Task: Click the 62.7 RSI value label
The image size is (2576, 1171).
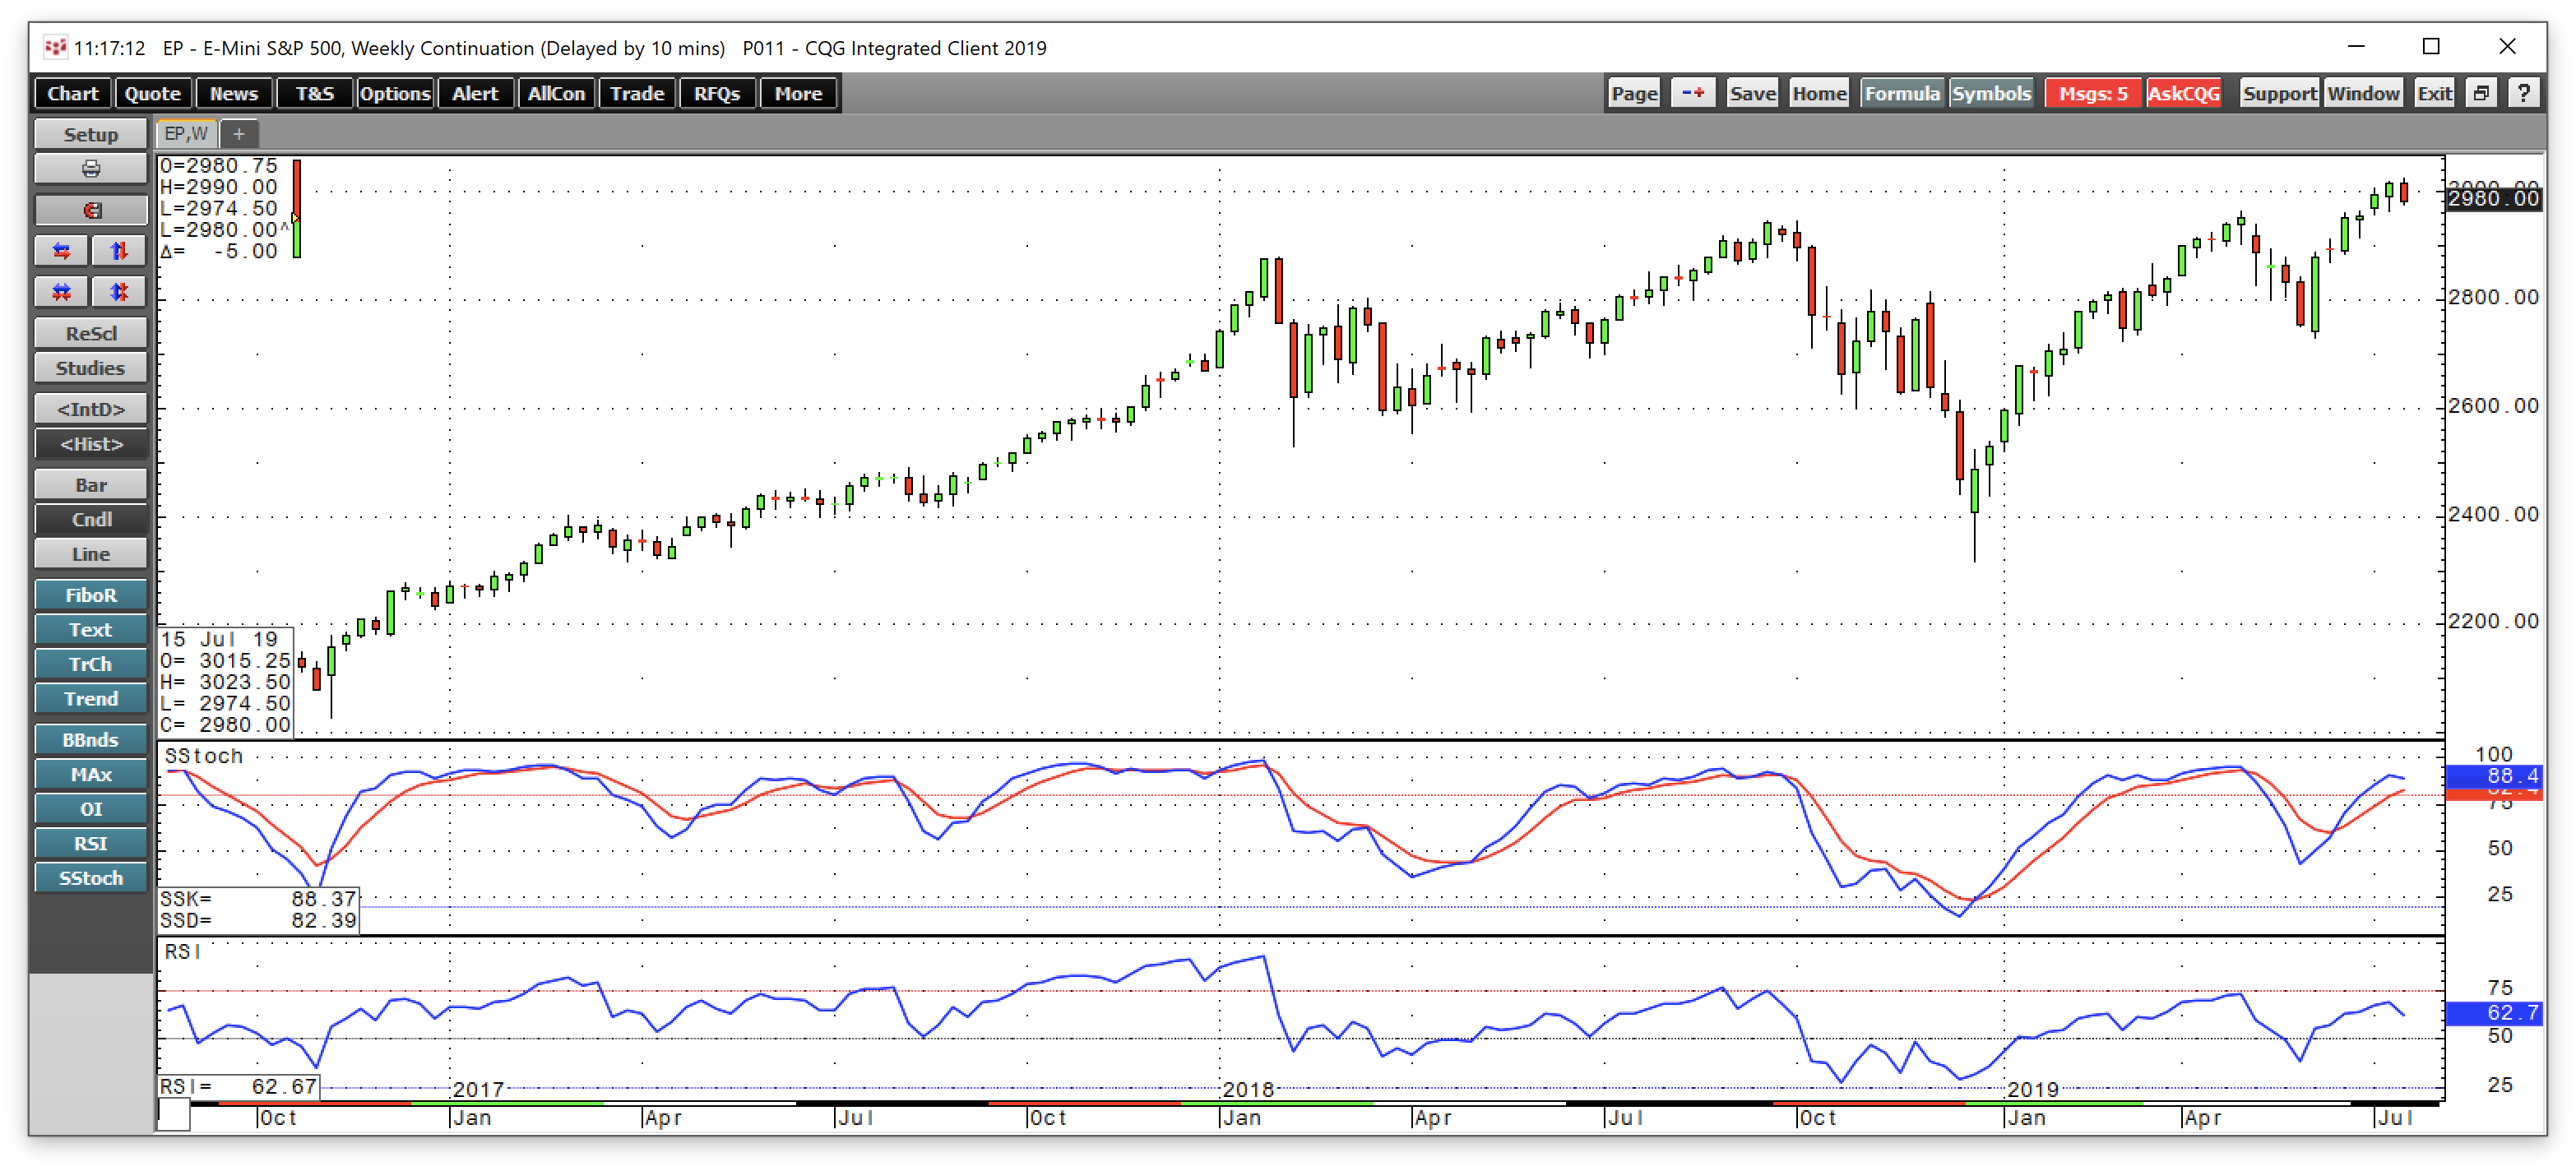Action: 2493,1013
